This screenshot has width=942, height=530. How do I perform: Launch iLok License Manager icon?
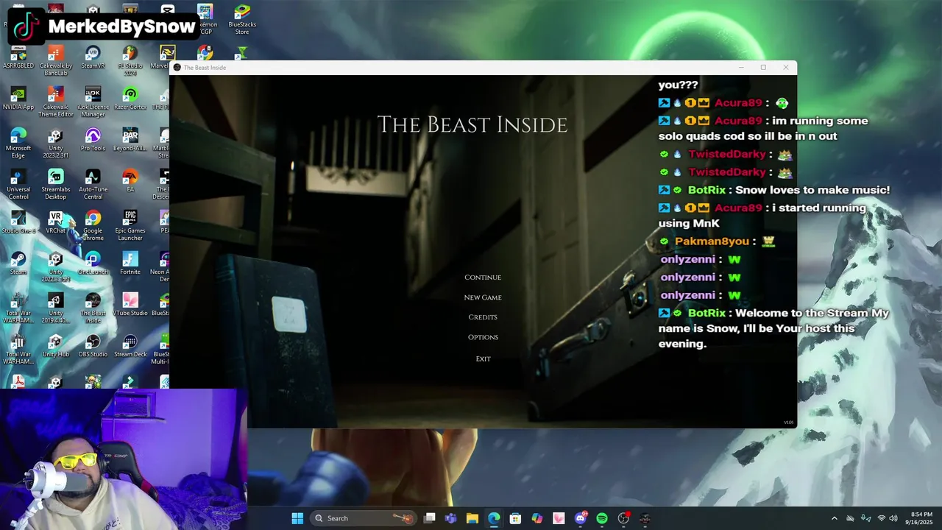[93, 102]
